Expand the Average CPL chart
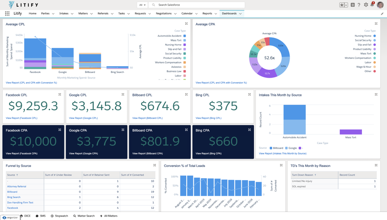387x220 pixels. pyautogui.click(x=186, y=24)
